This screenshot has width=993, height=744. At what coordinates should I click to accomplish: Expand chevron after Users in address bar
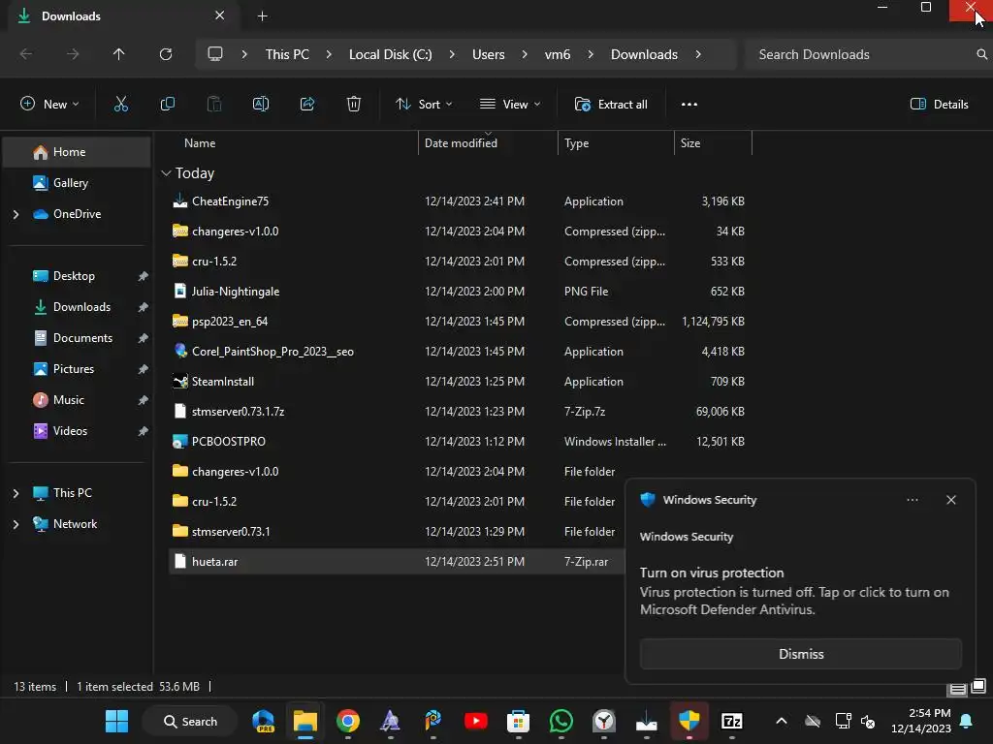[525, 54]
